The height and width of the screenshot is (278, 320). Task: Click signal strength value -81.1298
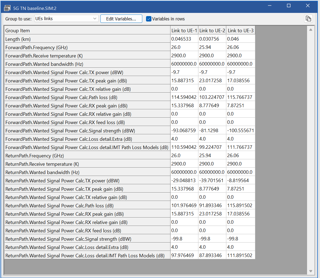[x=212, y=131]
